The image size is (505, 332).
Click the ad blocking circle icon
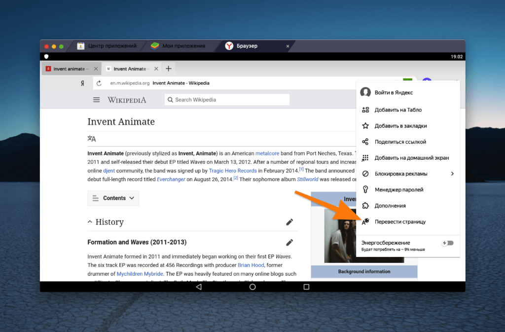pyautogui.click(x=365, y=174)
